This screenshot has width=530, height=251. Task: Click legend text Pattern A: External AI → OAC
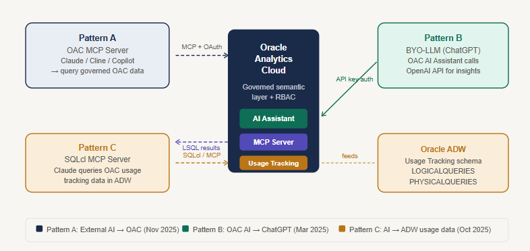(x=113, y=229)
